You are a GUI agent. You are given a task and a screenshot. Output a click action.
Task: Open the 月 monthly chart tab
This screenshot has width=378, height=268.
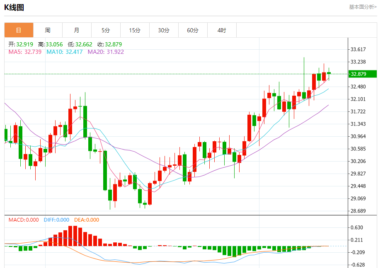[77, 30]
